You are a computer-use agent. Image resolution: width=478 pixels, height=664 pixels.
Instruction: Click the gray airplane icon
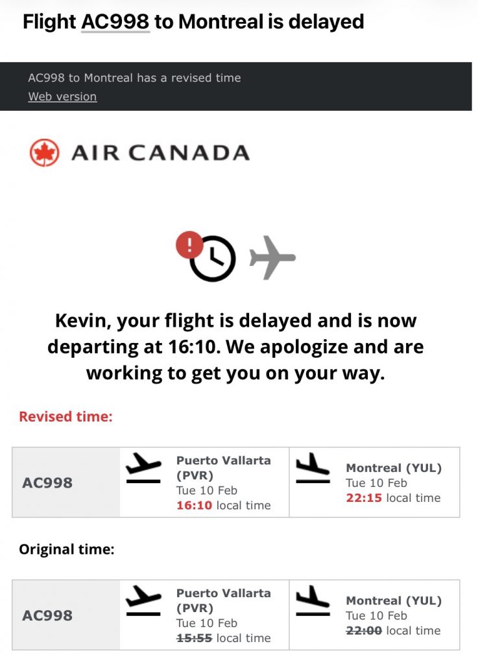272,257
